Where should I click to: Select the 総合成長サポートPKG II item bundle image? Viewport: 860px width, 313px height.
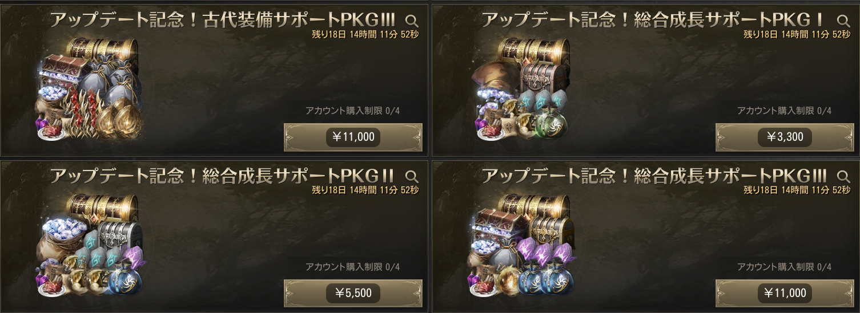pyautogui.click(x=89, y=246)
